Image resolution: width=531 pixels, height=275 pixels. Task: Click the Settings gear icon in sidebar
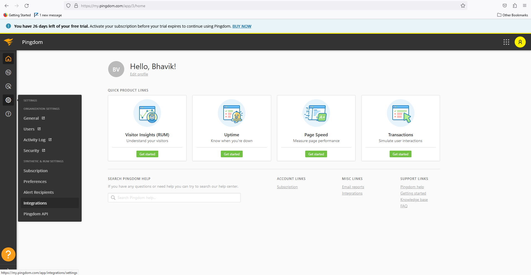tap(8, 100)
